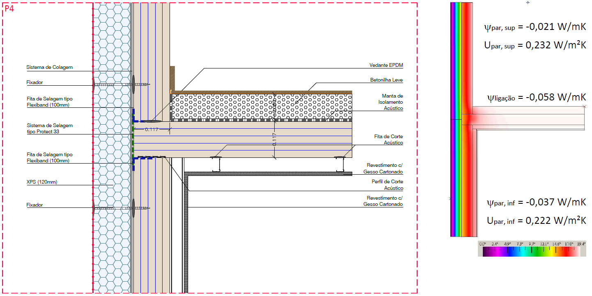
Task: Select the Fixador label below Sistema de Colagem
Action: 34,82
